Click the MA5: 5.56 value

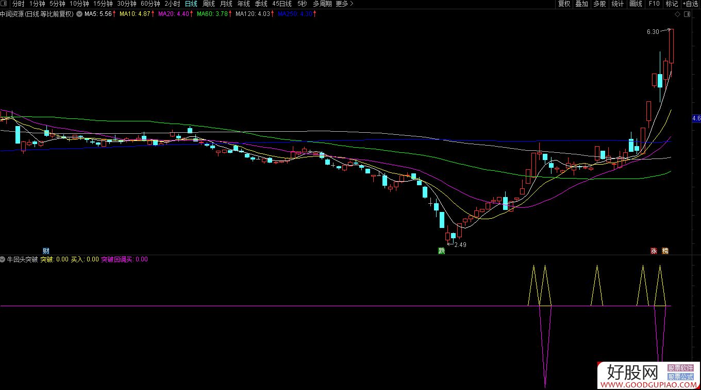(98, 14)
